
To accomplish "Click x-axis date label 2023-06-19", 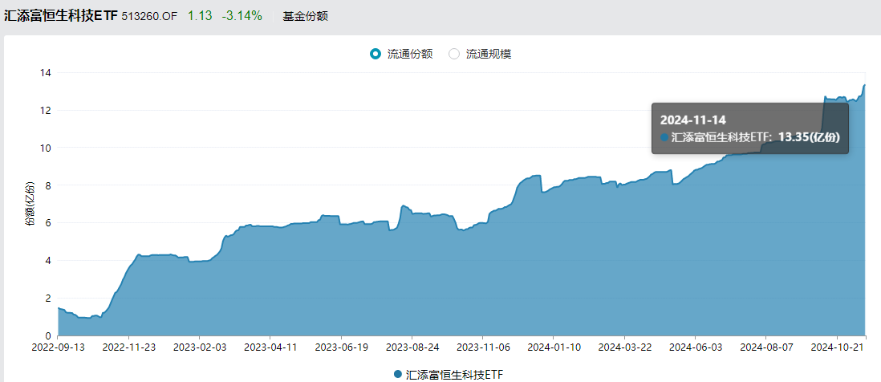I will click(x=340, y=347).
